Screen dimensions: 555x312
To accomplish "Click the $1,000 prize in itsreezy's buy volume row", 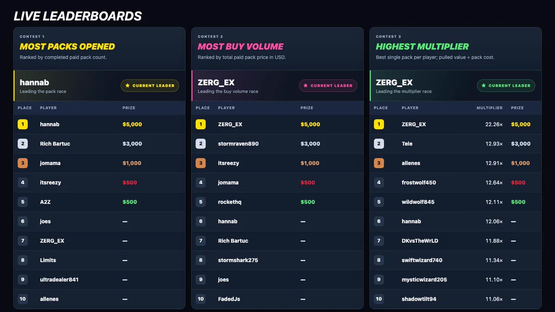I will (x=310, y=163).
